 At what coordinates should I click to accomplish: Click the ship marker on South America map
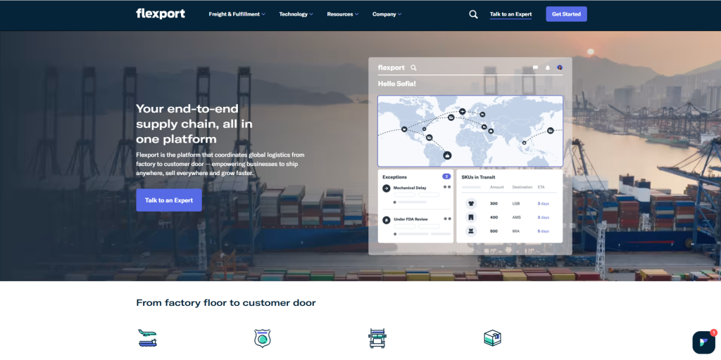pos(447,155)
